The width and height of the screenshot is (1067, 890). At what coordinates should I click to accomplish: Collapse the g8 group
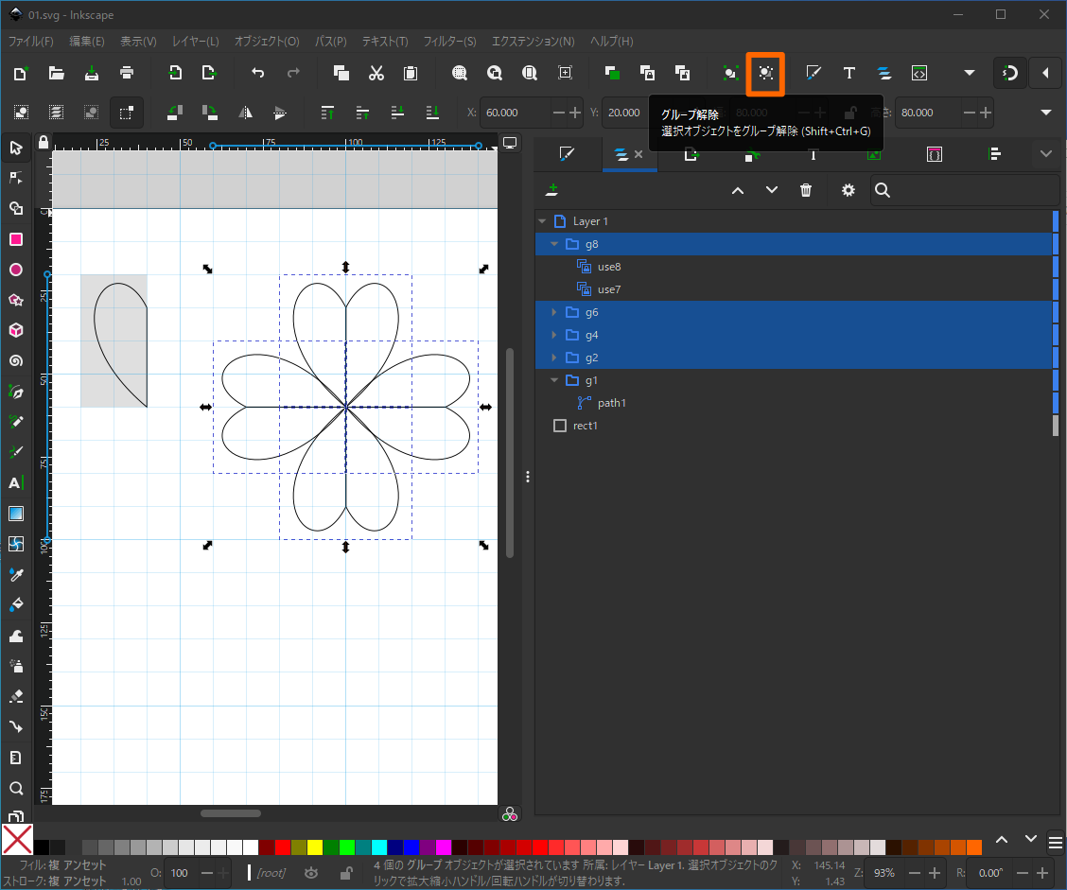click(554, 244)
